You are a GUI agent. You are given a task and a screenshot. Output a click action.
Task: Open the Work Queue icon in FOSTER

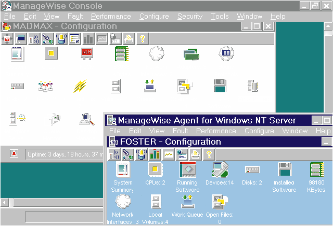(x=187, y=202)
